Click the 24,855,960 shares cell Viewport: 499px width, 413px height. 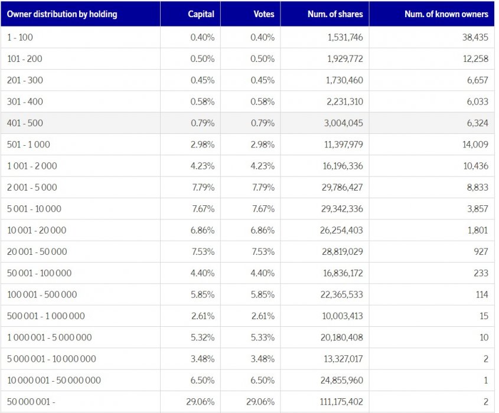tap(341, 381)
